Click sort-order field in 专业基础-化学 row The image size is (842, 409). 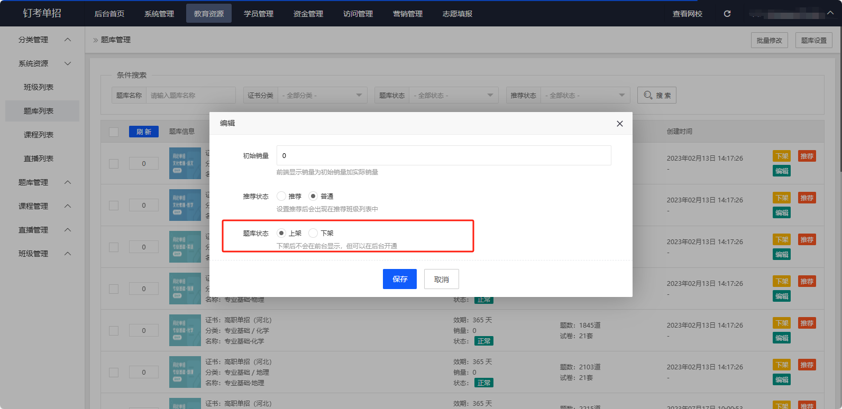point(144,330)
